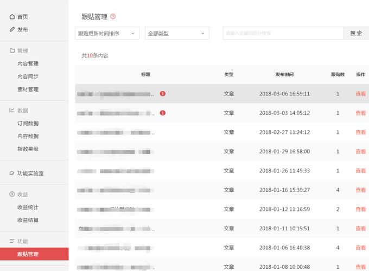Select the highlighted 跟贴管理 menu item
Viewport: 369px width, 271px height.
tap(34, 254)
